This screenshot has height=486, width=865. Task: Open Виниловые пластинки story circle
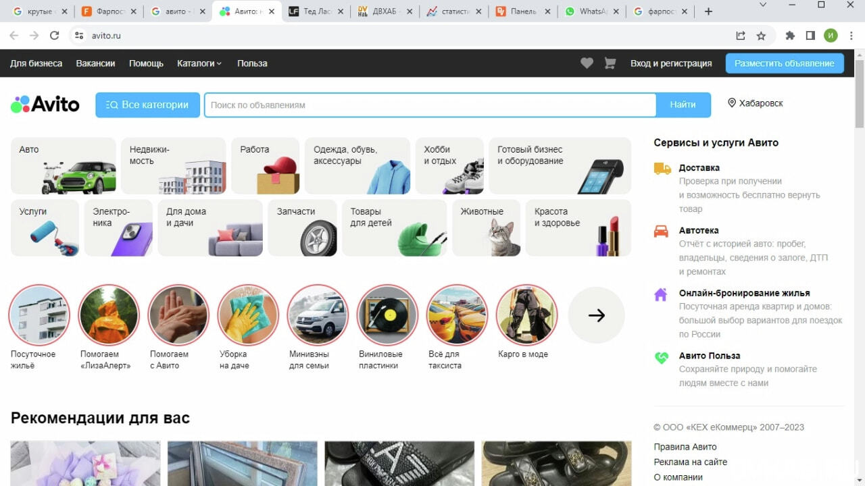pyautogui.click(x=387, y=315)
